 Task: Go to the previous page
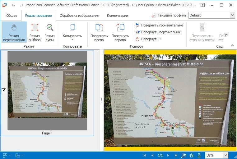coord(152,155)
